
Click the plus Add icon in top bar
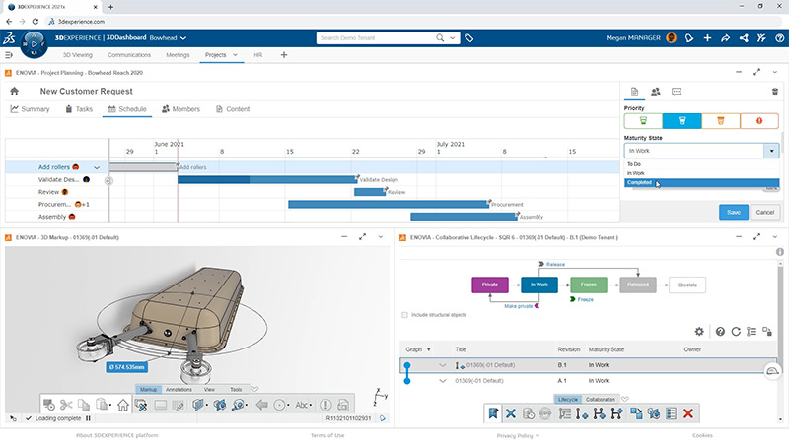coord(707,38)
